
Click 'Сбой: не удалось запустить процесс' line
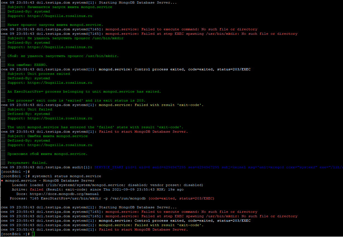point(63,56)
